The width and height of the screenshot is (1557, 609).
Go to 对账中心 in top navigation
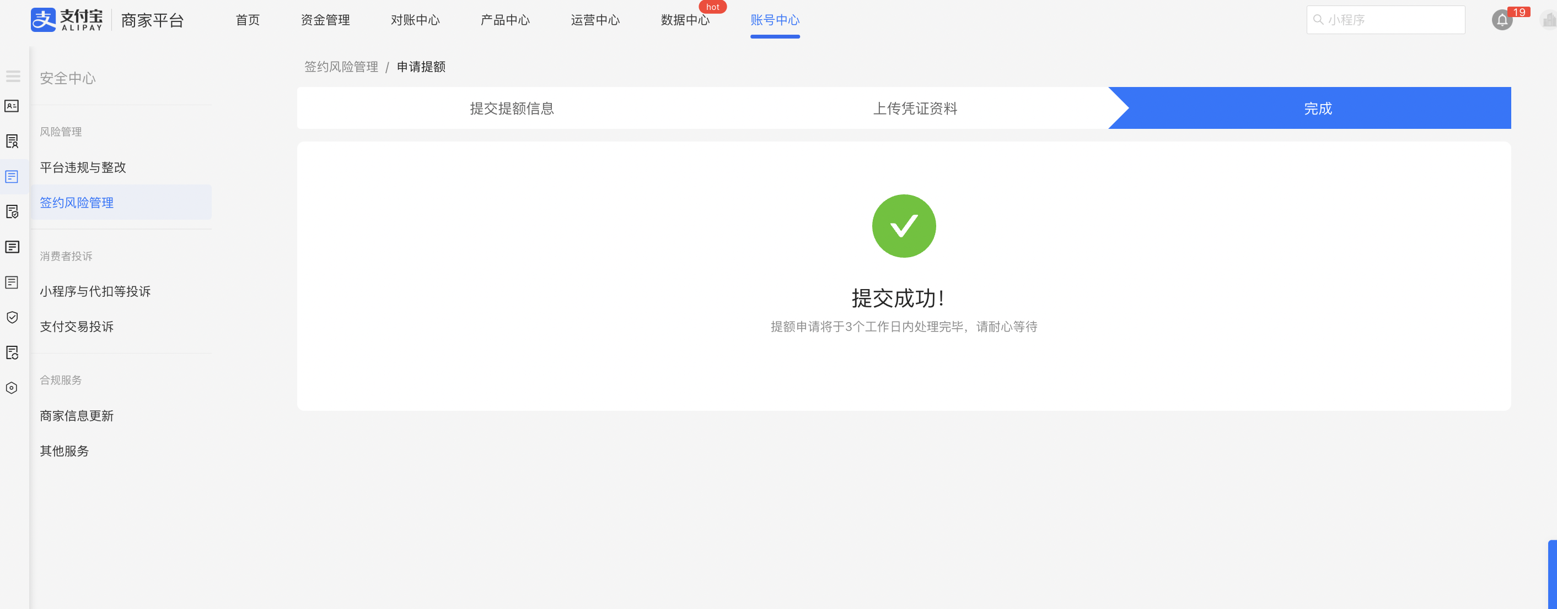tap(415, 20)
